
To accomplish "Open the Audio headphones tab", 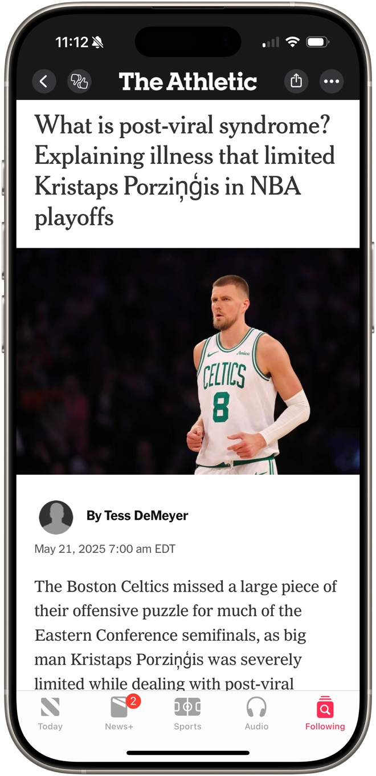I will [256, 714].
